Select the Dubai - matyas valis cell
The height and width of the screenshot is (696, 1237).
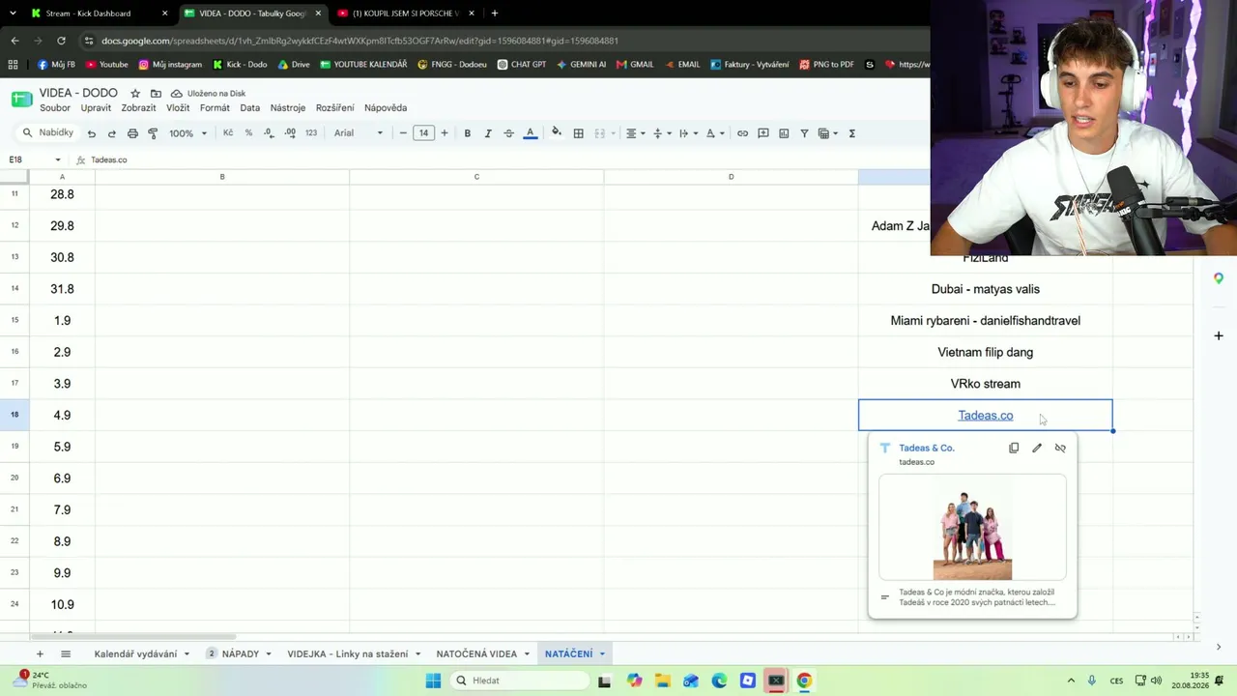pos(986,289)
